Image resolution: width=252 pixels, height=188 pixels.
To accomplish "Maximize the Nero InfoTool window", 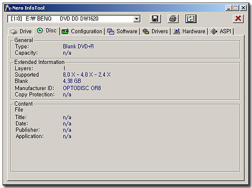I will tap(236, 8).
